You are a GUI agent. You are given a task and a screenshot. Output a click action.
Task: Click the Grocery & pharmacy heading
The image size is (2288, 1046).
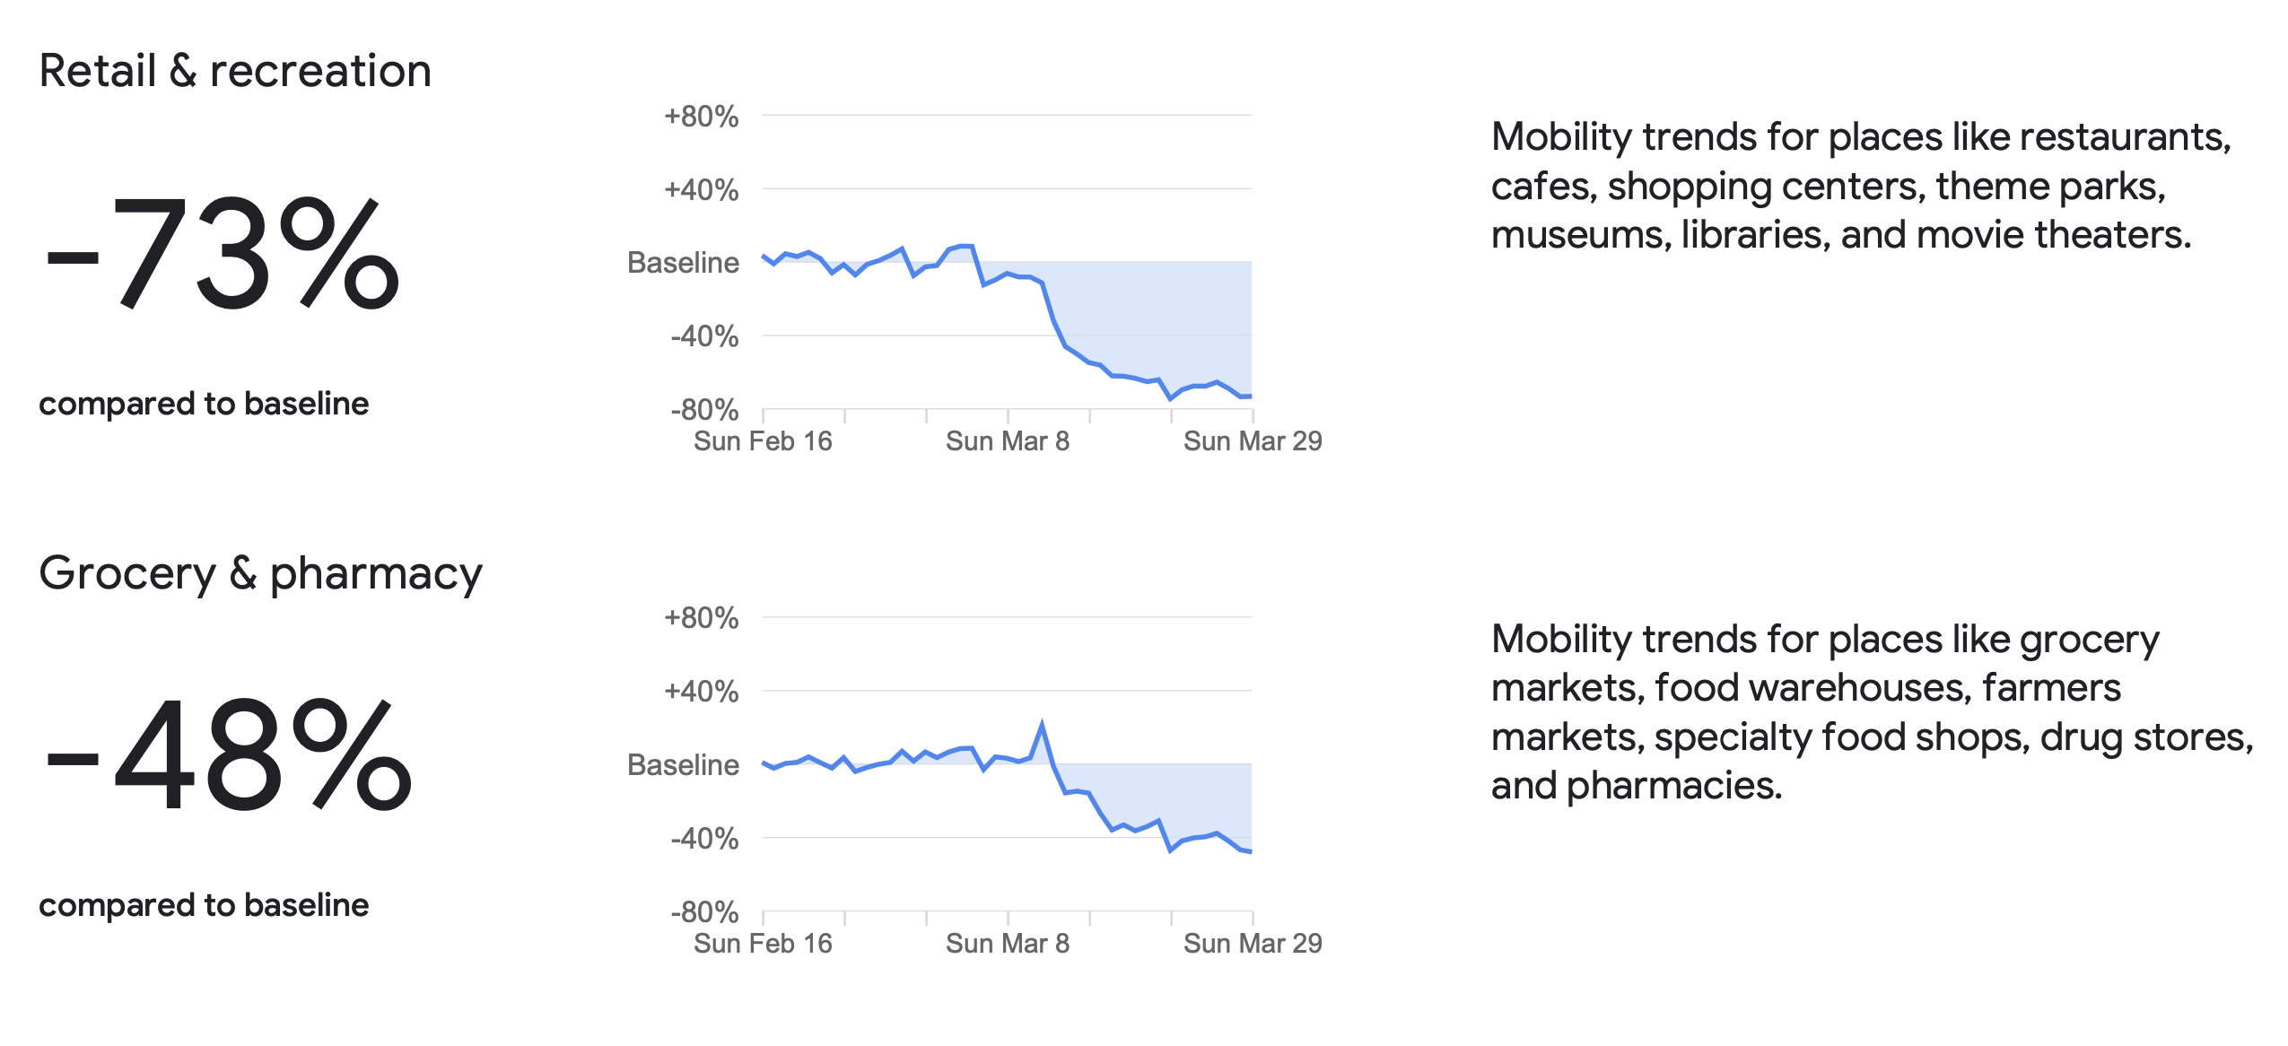[x=260, y=573]
